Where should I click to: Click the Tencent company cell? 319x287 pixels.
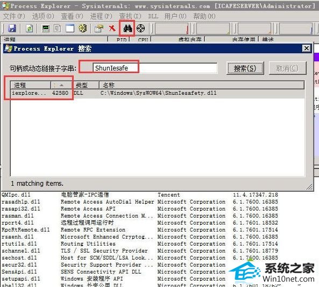point(169,195)
